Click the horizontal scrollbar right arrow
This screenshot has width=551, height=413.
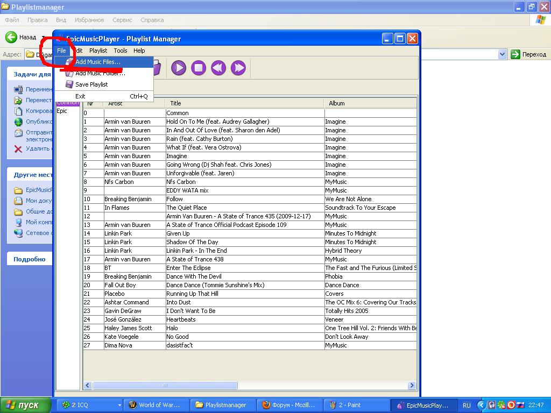[412, 385]
